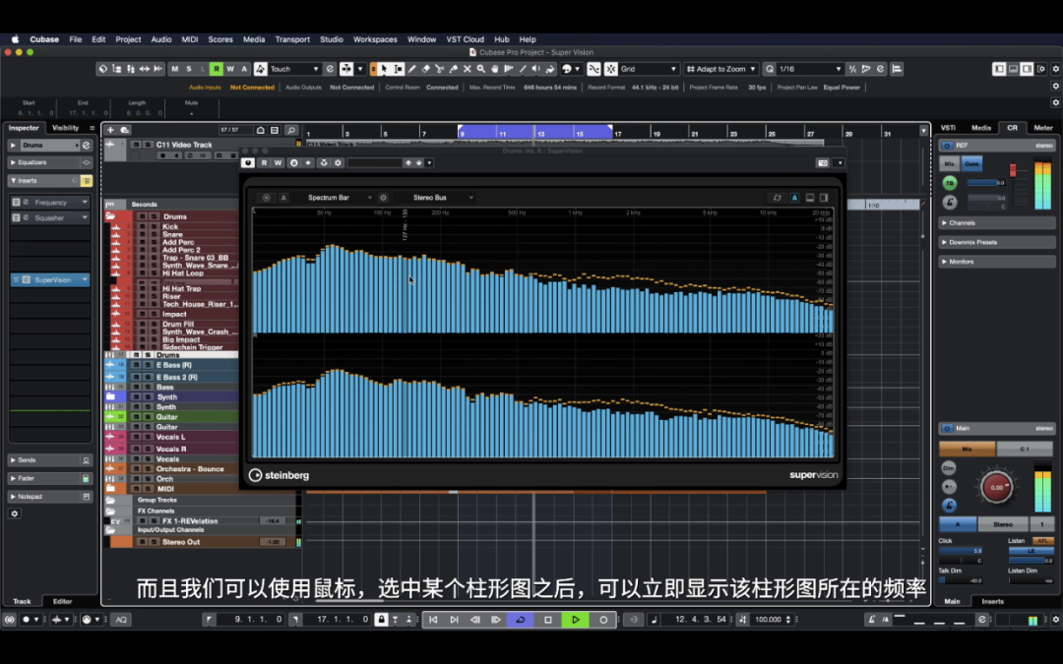Open the Grid snap type dropdown
Image resolution: width=1063 pixels, height=664 pixels.
coord(648,69)
